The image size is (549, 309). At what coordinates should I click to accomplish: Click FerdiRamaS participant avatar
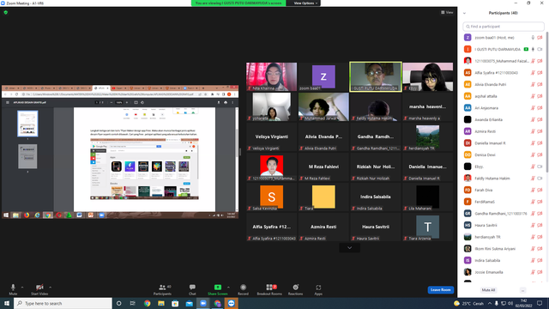click(468, 202)
